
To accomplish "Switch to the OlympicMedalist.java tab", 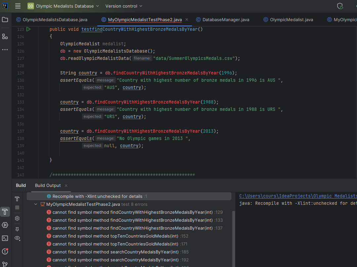I will (291, 20).
